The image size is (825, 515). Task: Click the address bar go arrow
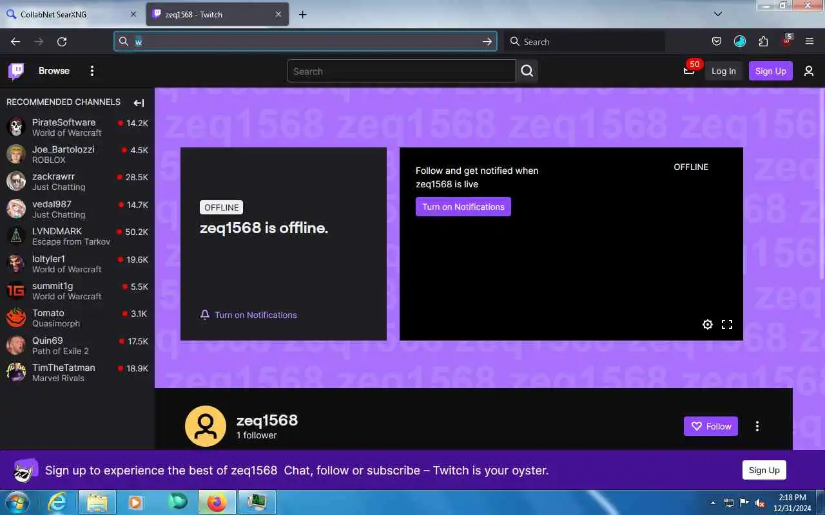[487, 41]
